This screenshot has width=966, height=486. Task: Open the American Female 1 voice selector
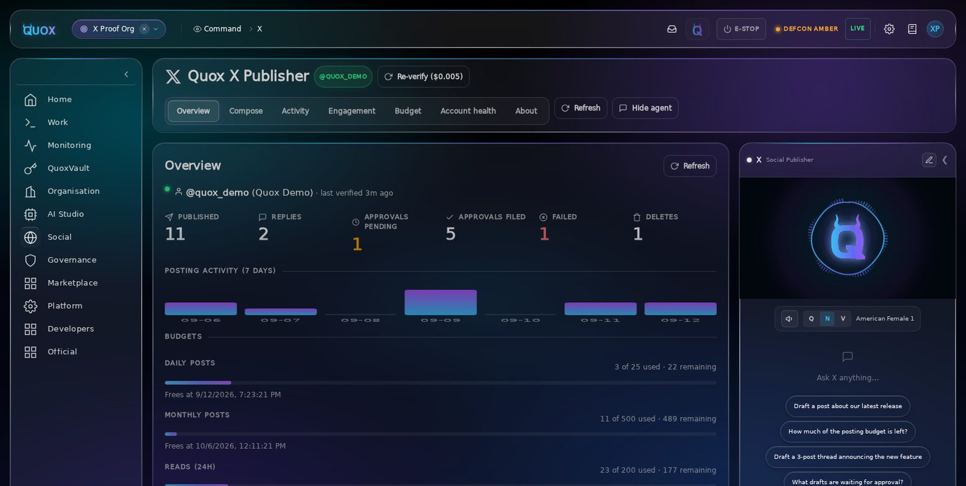point(885,319)
